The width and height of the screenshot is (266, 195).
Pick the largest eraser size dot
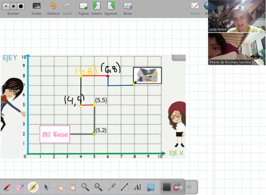(x=21, y=6)
